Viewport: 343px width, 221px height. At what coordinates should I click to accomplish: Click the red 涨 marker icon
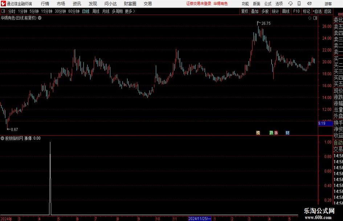[276, 132]
